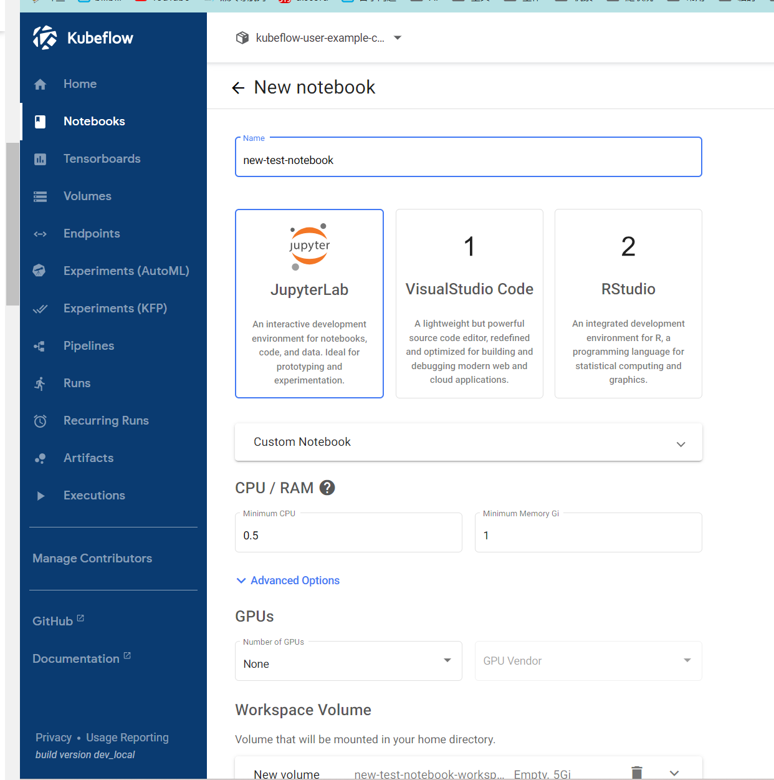Click the namespace cube icon
The height and width of the screenshot is (780, 774).
click(242, 38)
